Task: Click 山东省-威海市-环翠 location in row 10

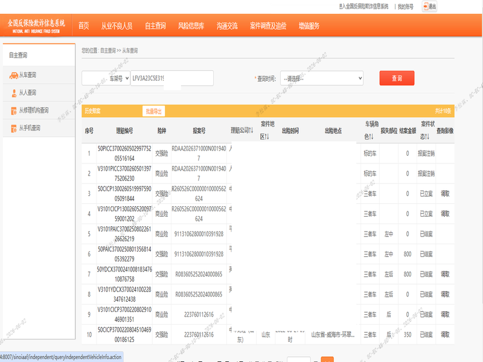Action: click(x=333, y=335)
